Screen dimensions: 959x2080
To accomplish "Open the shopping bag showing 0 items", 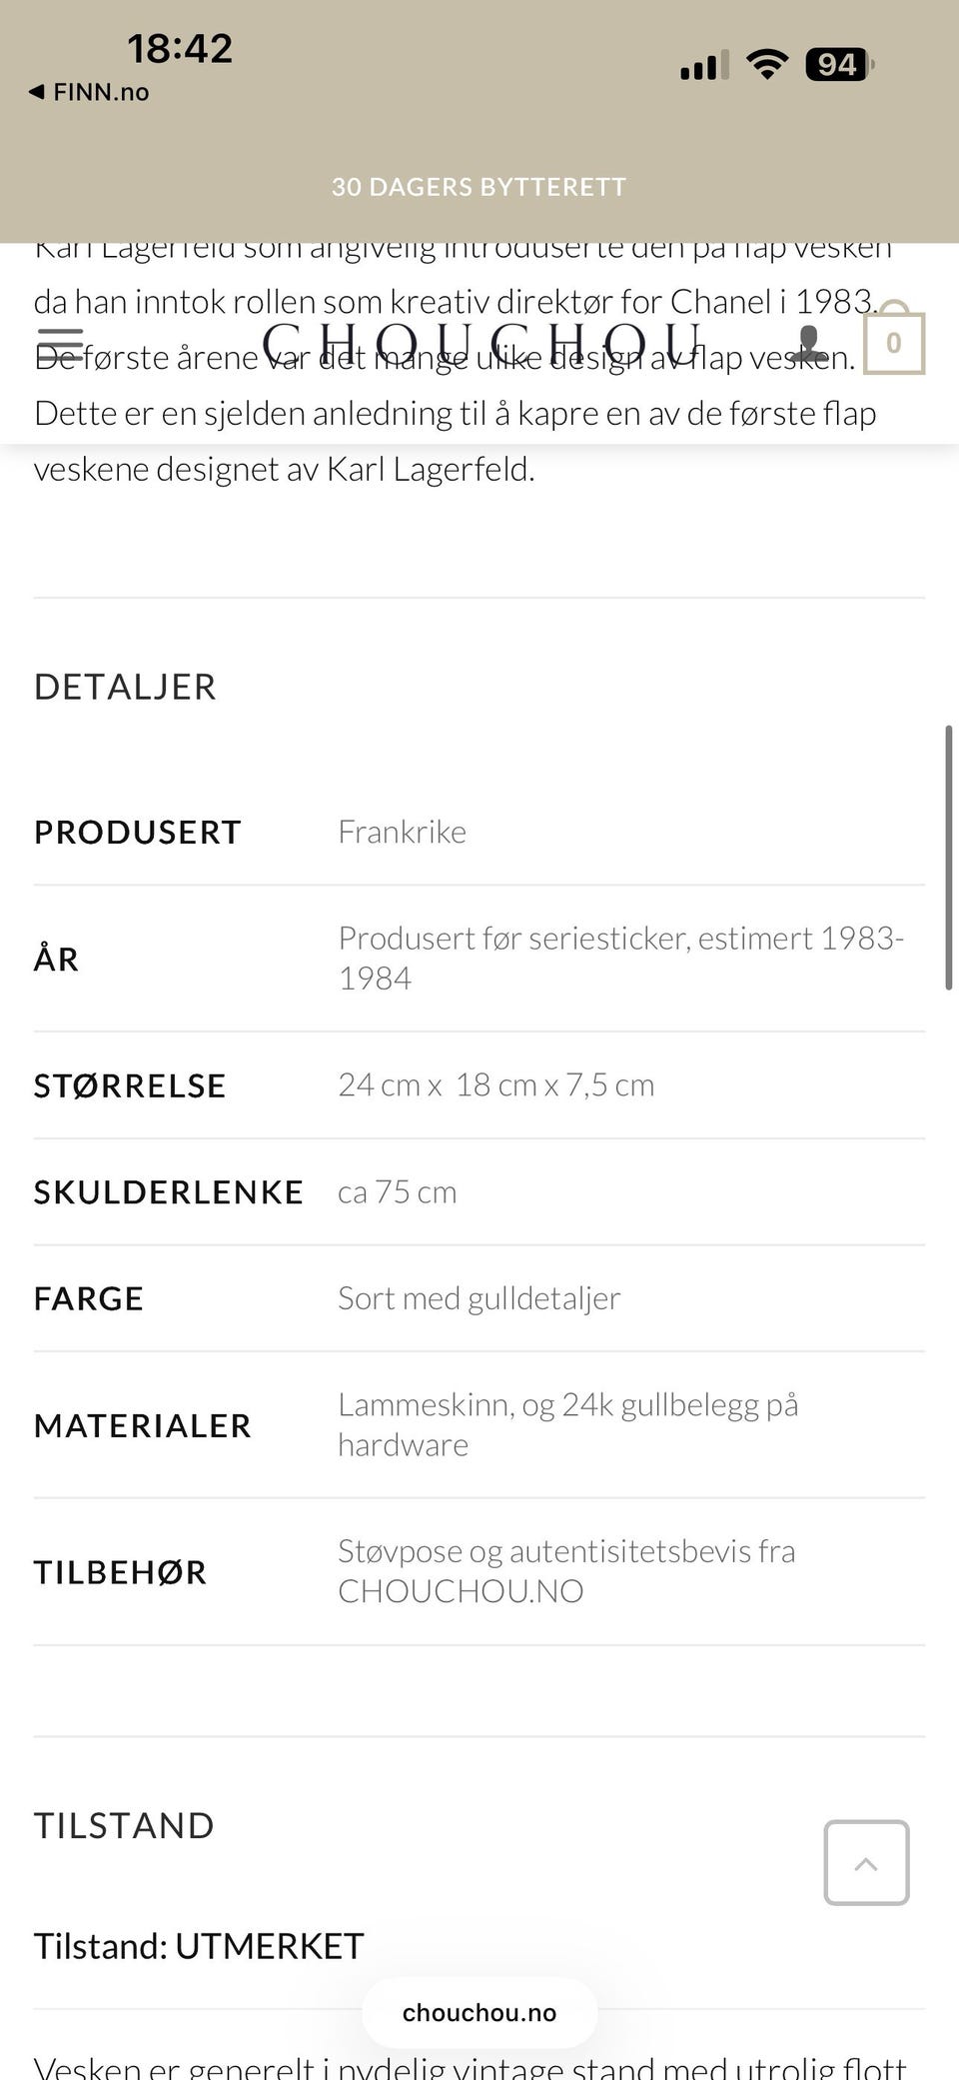I will coord(894,343).
